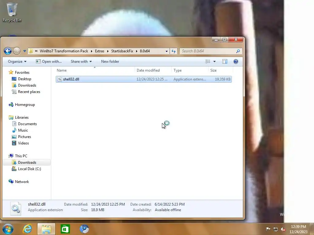Sort by the Date modified column
The image size is (314, 235).
pos(153,70)
